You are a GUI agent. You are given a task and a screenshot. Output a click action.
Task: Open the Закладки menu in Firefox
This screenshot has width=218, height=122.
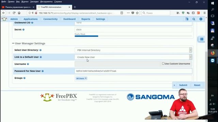(34, 2)
